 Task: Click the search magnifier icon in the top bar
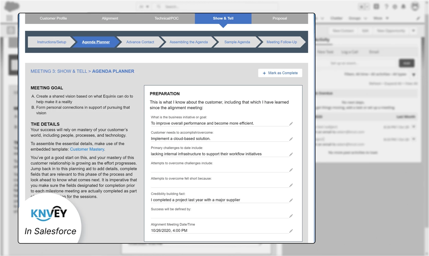click(x=158, y=6)
